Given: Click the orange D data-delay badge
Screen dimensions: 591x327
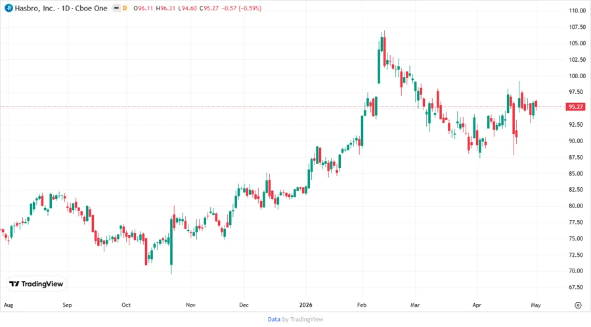Looking at the screenshot, I should tap(125, 8).
